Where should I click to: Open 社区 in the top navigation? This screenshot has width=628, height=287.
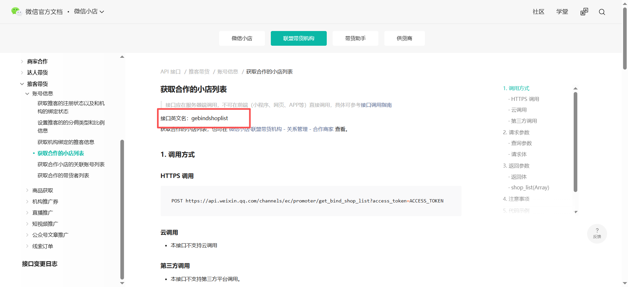click(x=538, y=12)
